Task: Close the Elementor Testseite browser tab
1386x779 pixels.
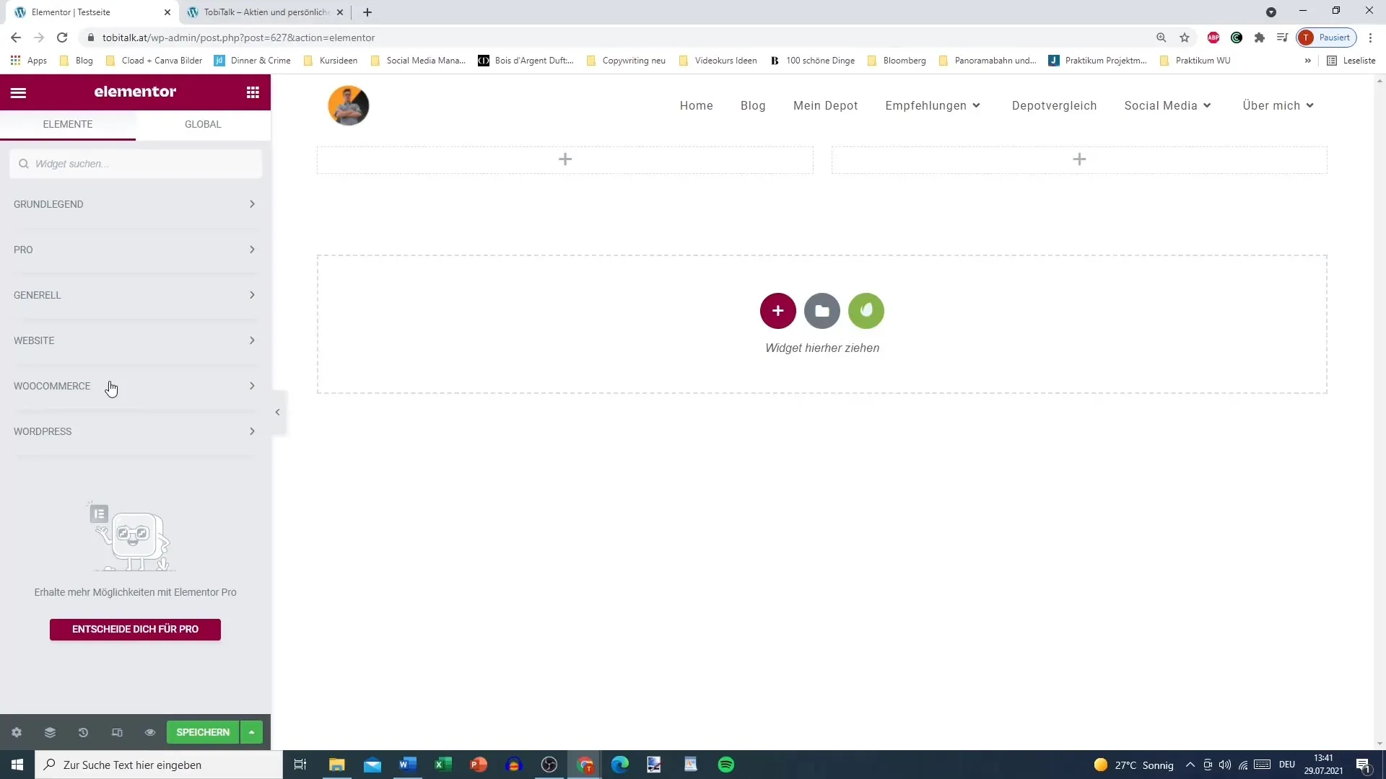Action: coord(167,12)
